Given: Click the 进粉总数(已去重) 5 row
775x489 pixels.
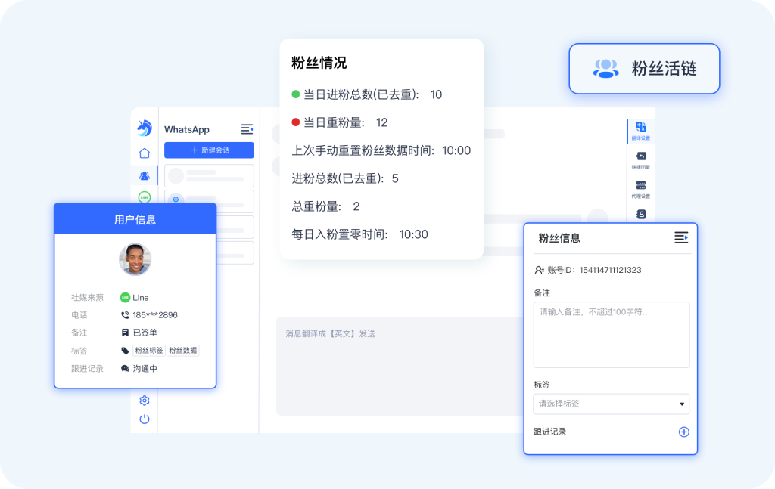Looking at the screenshot, I should click(x=345, y=178).
